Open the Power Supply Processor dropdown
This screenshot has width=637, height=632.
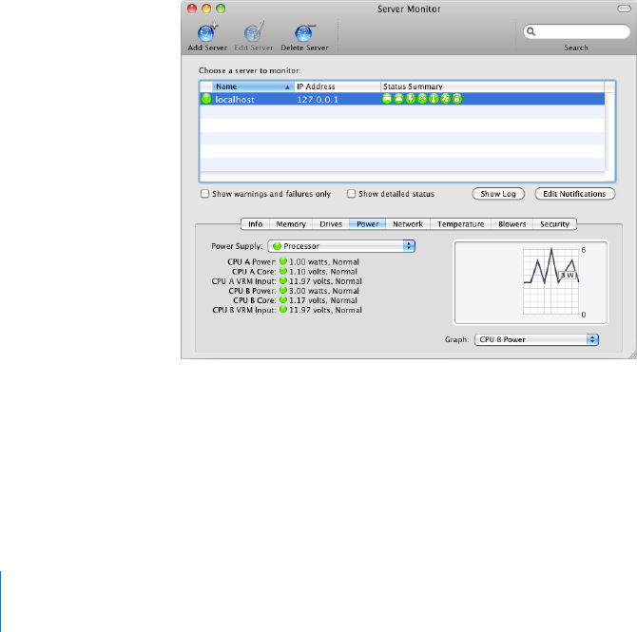pos(341,246)
